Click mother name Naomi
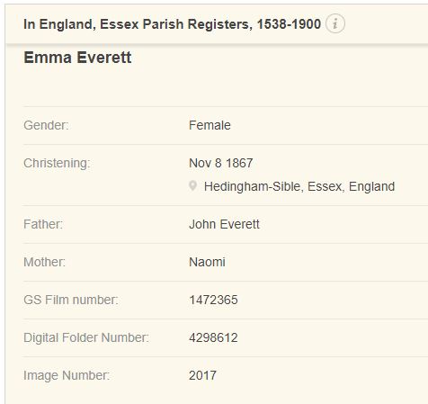Screen dimensions: 428x404 tap(207, 262)
